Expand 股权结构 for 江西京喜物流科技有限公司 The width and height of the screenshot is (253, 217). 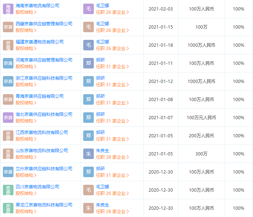coord(26,139)
